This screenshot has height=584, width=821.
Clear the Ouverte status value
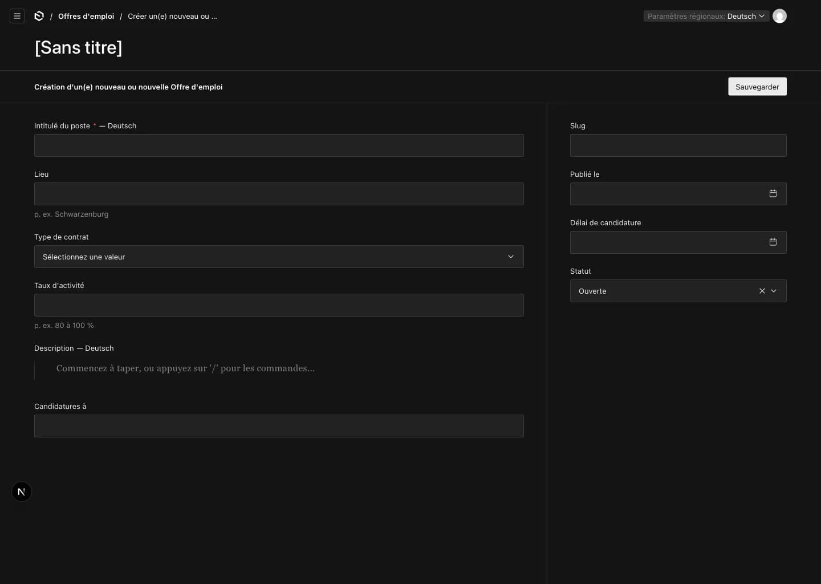[762, 291]
